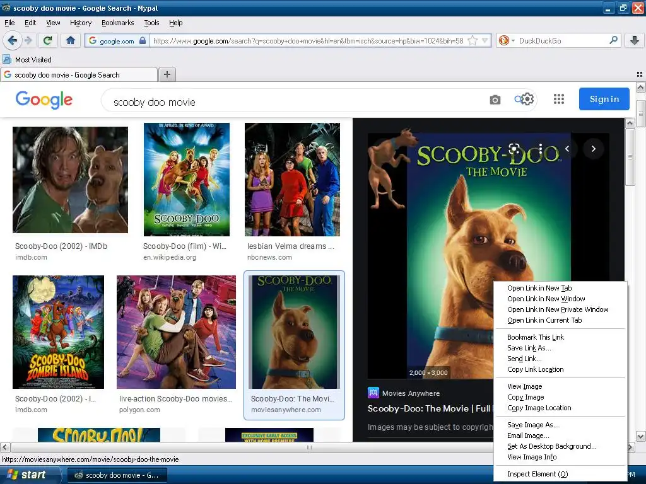Screen dimensions: 646x484
Task: Click the scooby doo movie taskbar item
Action: (x=117, y=475)
